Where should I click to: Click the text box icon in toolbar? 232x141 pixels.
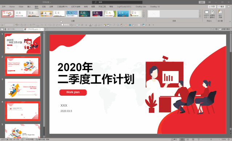(77, 25)
